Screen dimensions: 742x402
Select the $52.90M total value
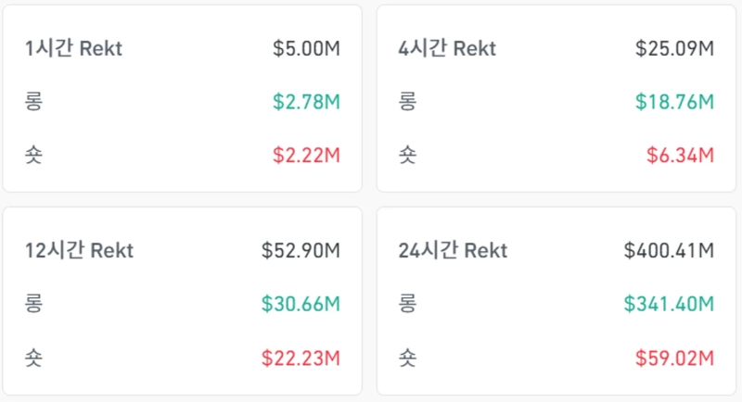301,250
